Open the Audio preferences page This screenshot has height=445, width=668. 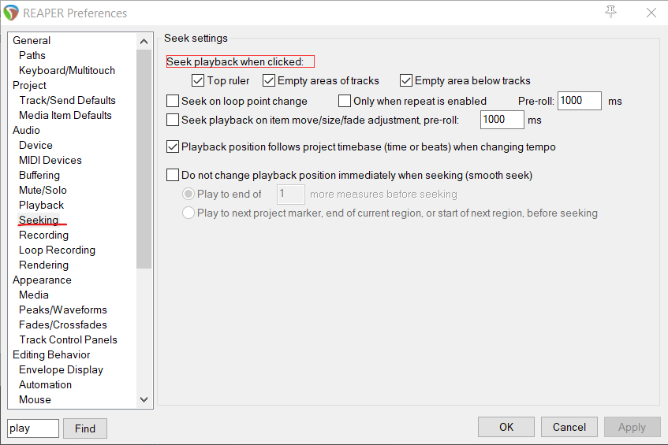tap(26, 130)
